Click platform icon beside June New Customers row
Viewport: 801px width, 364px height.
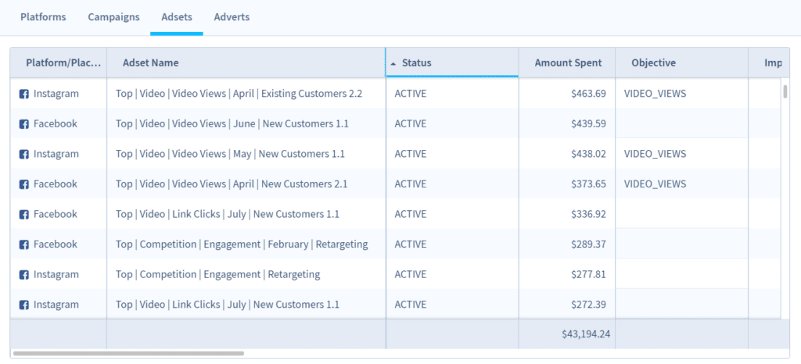(x=24, y=124)
